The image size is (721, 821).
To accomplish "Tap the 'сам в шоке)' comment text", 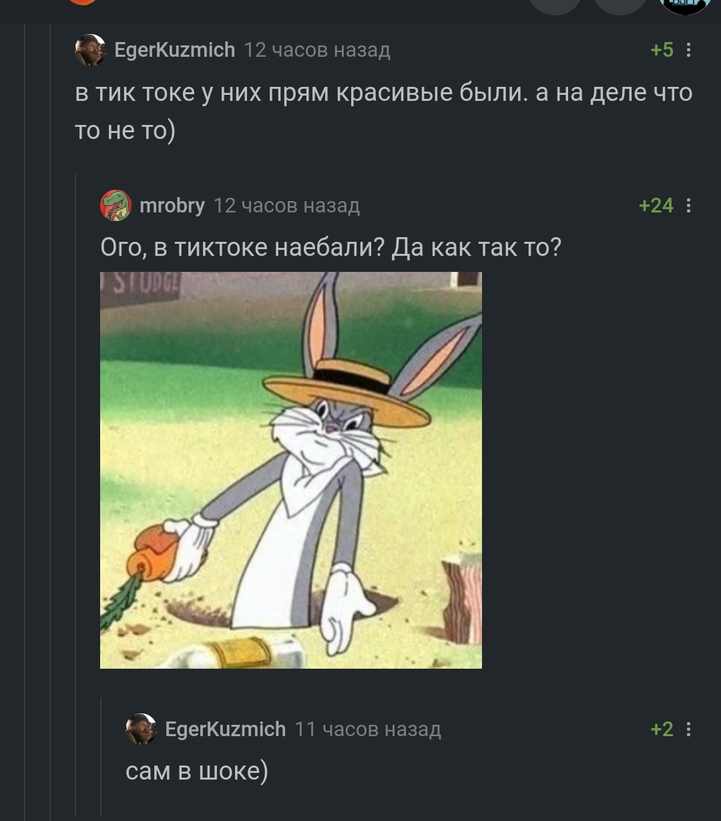I will point(197,772).
